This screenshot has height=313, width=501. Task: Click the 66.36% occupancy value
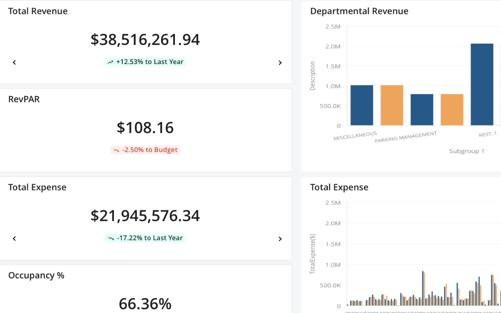pyautogui.click(x=145, y=304)
